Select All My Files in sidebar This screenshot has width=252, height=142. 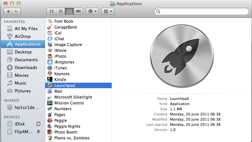[23, 29]
